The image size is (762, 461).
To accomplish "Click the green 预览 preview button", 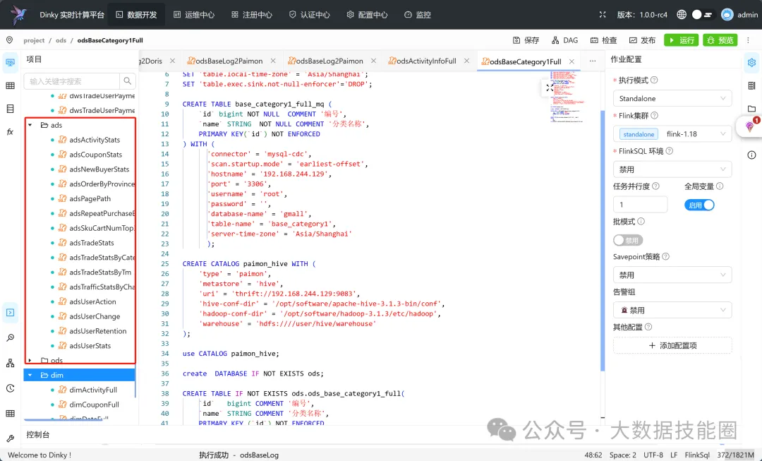I will coord(720,40).
